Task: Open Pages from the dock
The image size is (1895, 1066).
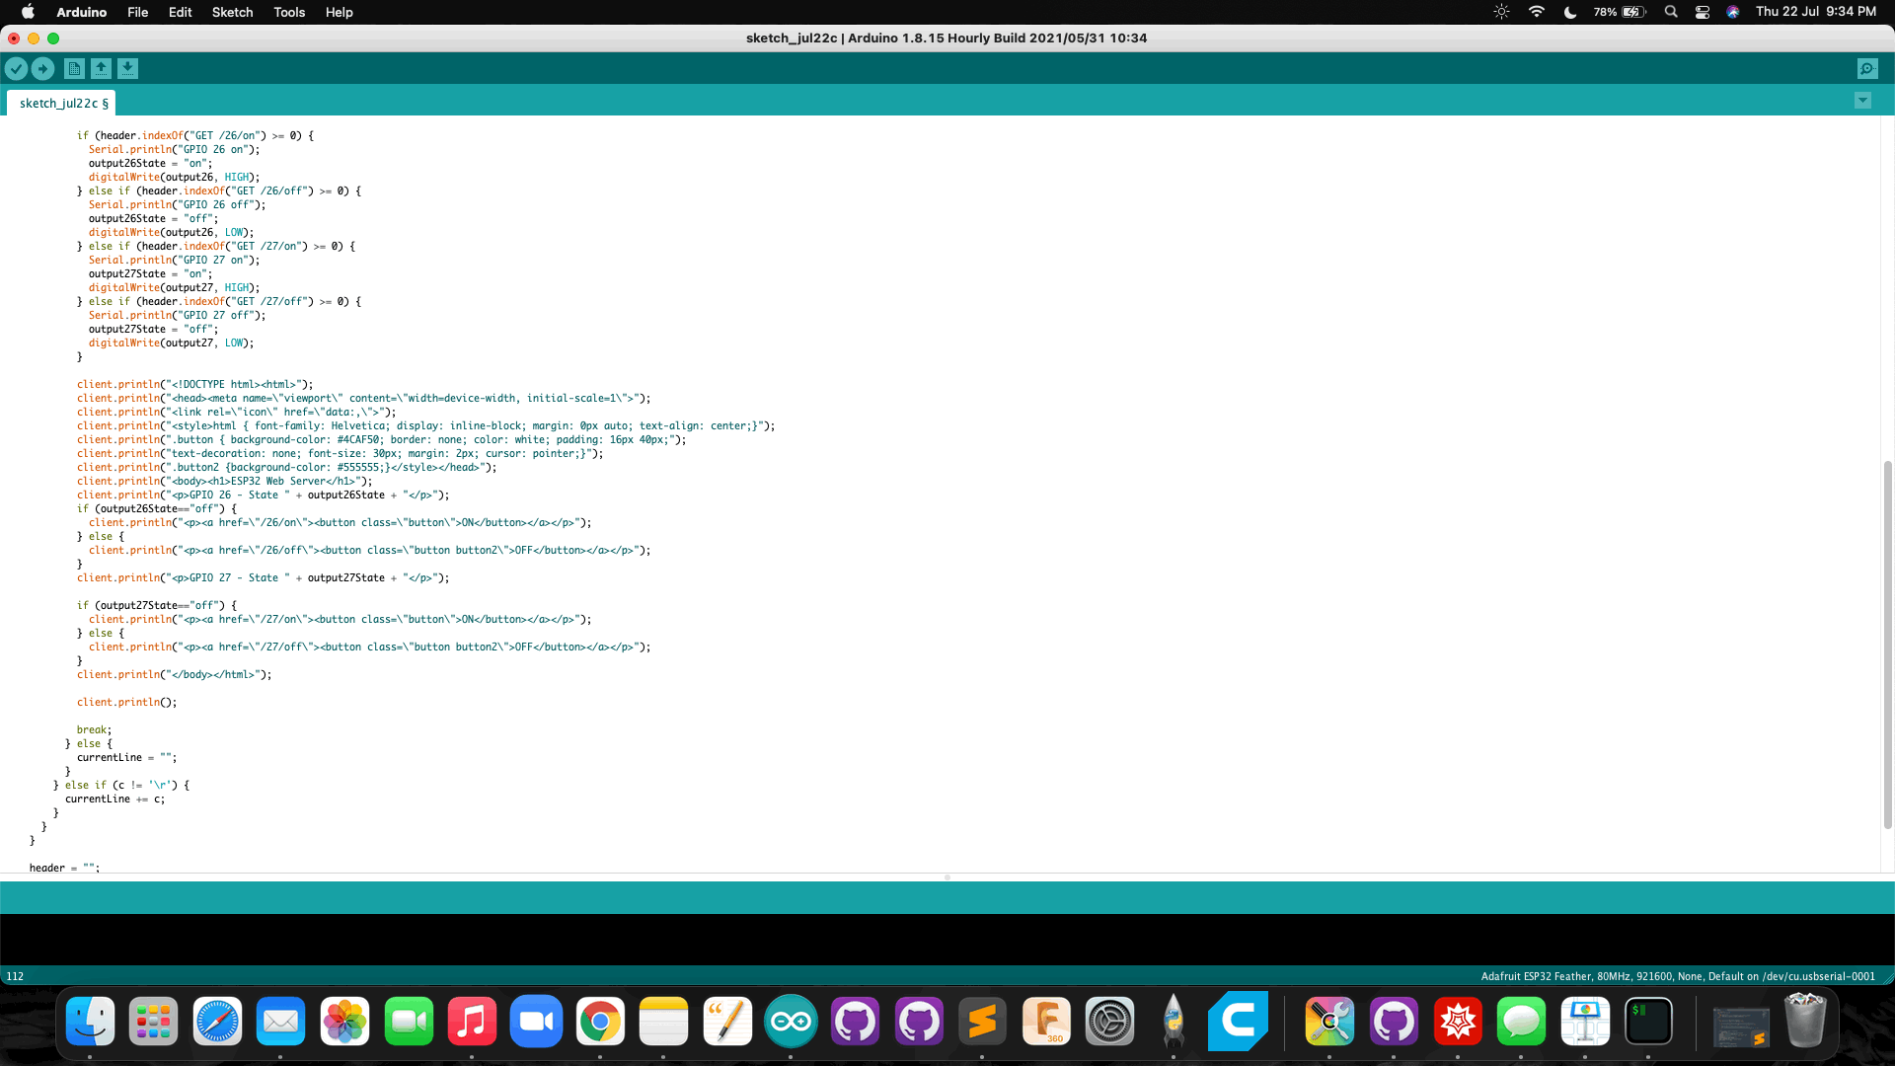Action: click(727, 1021)
